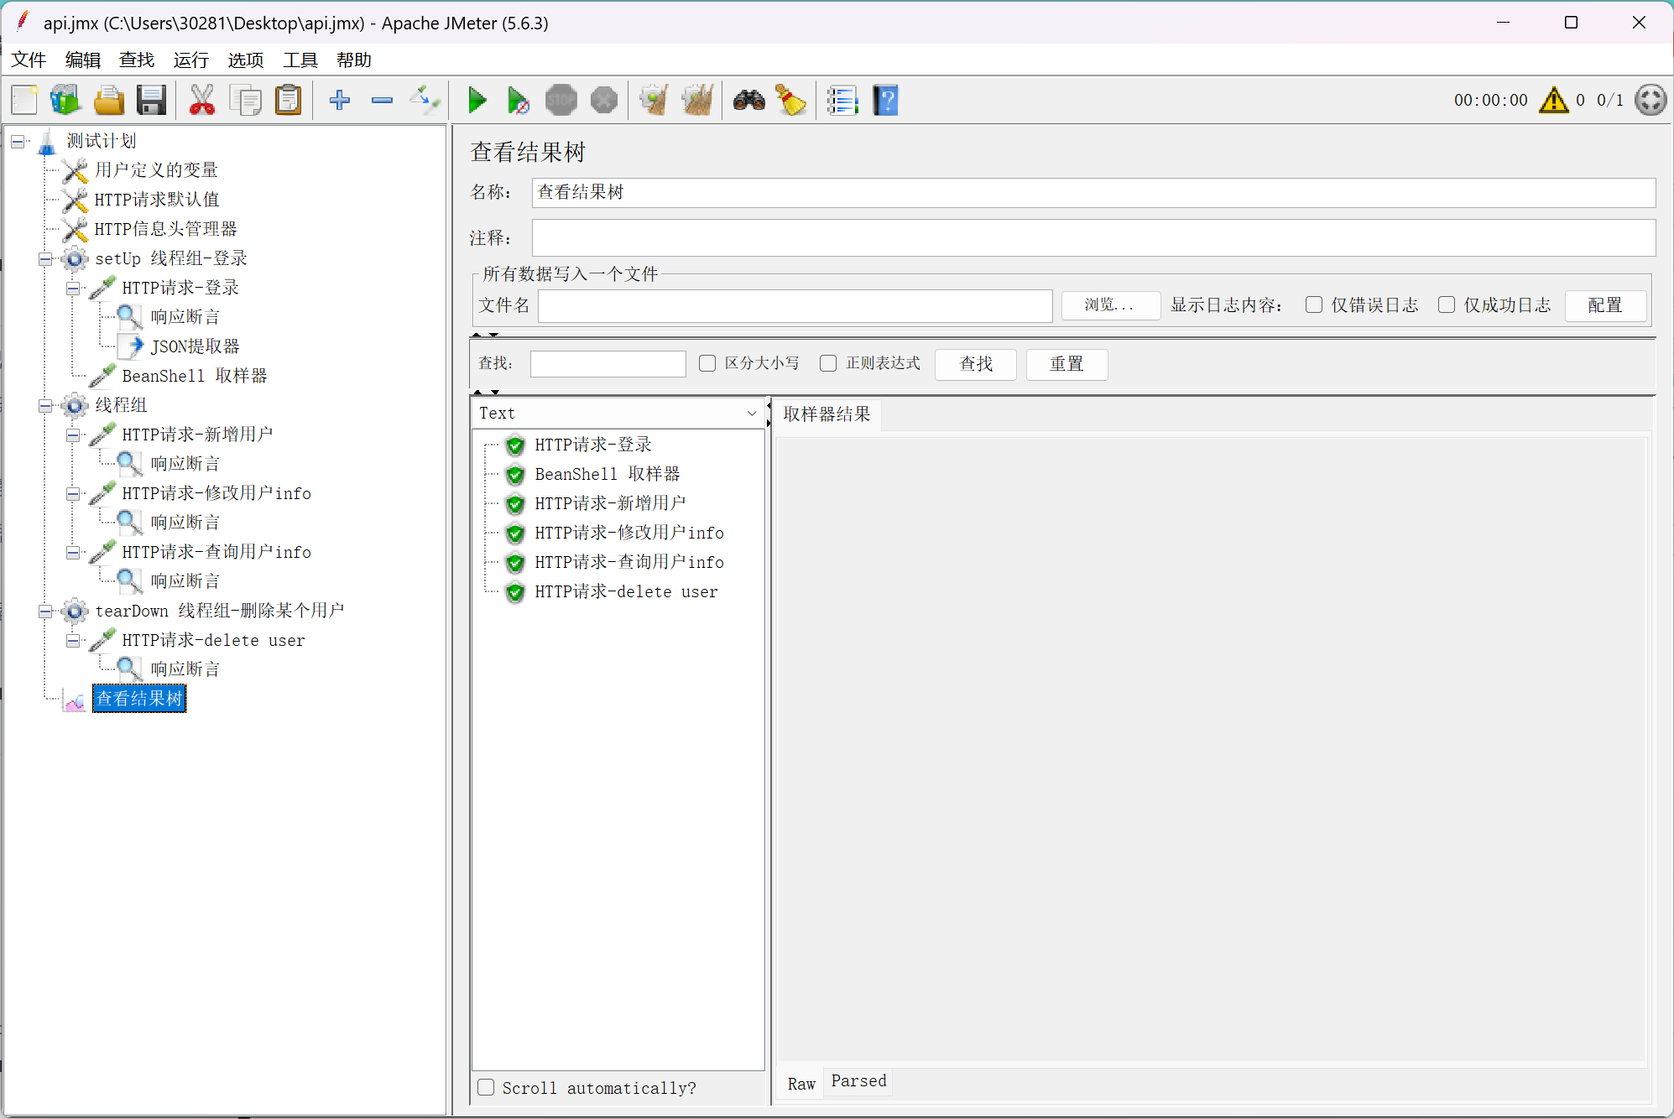
Task: Click the 查找 search input field
Action: tap(608, 364)
